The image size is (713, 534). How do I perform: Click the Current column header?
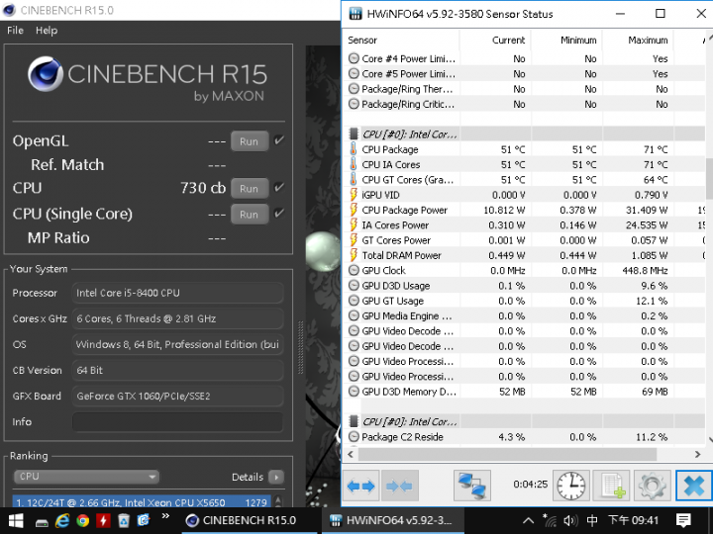(x=495, y=41)
